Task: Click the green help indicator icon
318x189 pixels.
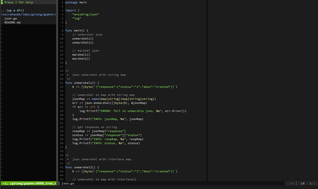Action: 2,2
